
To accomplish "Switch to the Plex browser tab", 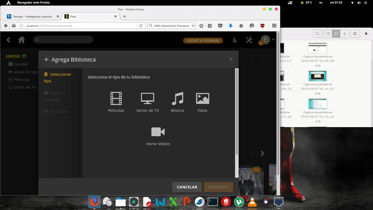I will coord(91,16).
